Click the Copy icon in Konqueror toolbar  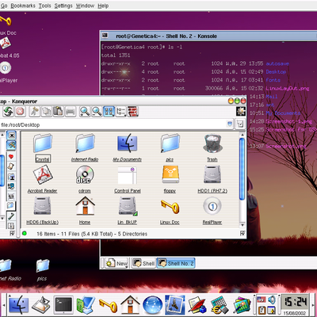pyautogui.click(x=47, y=112)
